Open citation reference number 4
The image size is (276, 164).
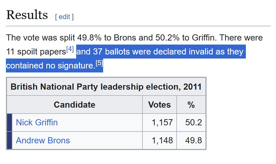click(70, 49)
